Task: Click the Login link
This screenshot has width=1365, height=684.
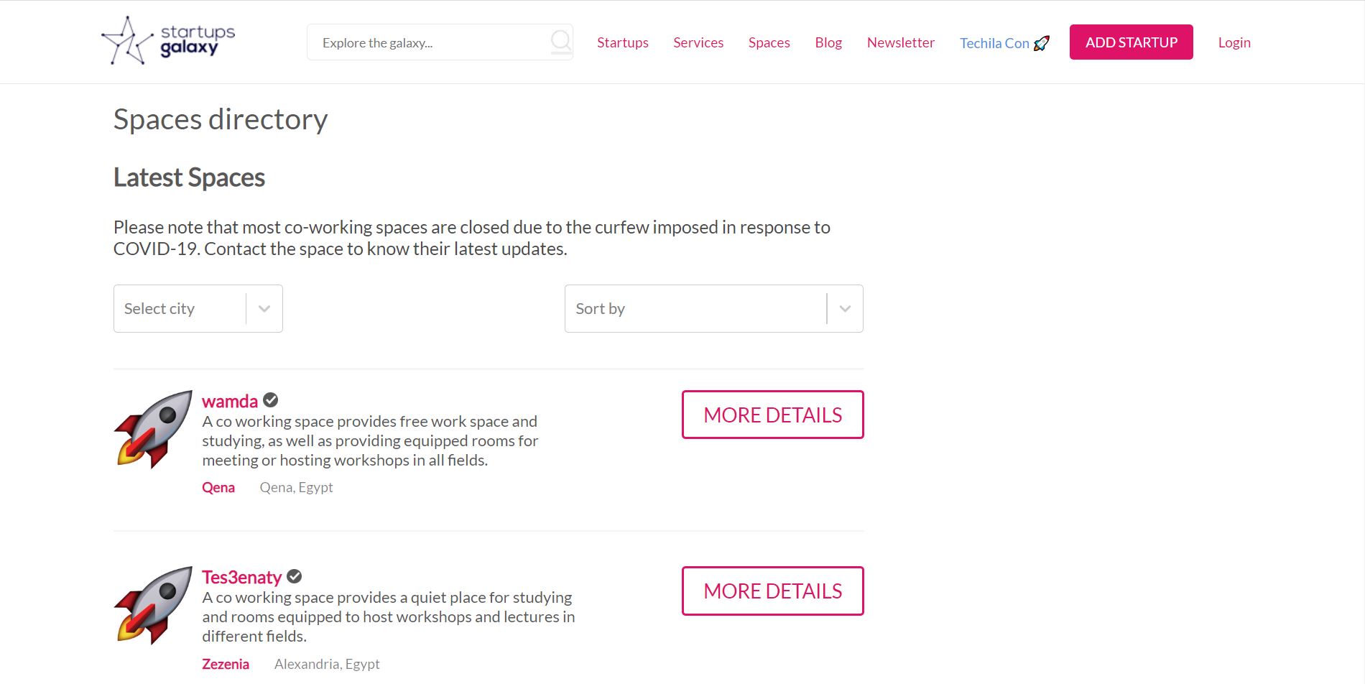Action: (1234, 42)
